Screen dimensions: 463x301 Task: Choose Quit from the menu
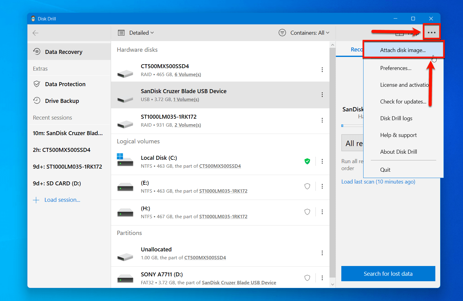(x=403, y=170)
